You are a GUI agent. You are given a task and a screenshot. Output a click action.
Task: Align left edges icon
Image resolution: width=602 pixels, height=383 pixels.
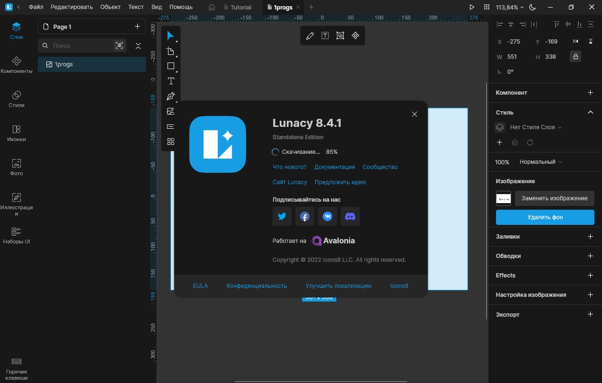coord(499,24)
